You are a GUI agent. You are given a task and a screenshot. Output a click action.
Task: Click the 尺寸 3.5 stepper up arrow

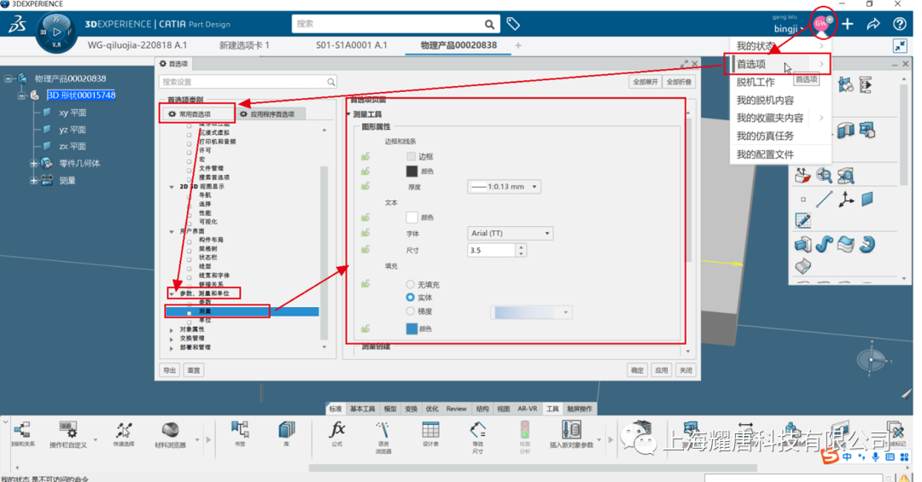(x=521, y=247)
